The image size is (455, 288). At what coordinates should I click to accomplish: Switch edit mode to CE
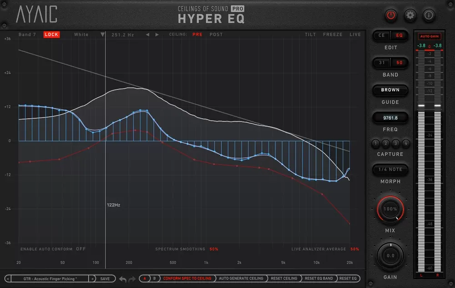coord(382,35)
